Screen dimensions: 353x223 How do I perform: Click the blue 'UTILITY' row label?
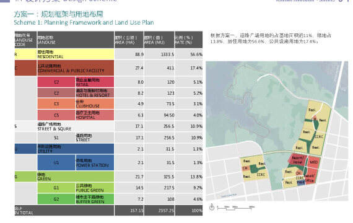tap(76, 149)
